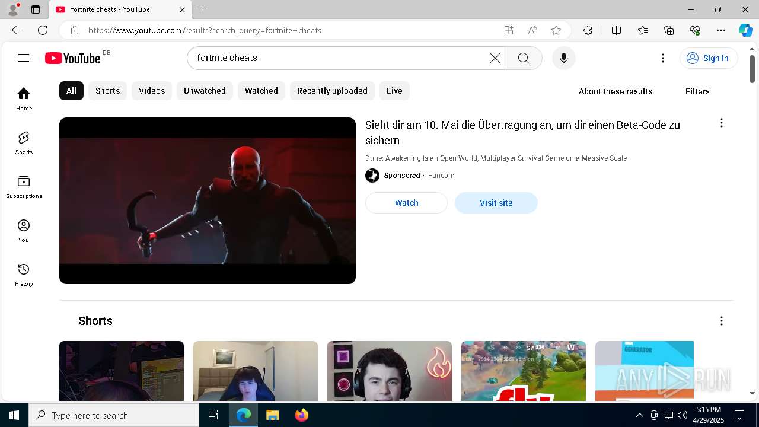Select the Videos filter chip
The height and width of the screenshot is (427, 759).
click(x=152, y=91)
